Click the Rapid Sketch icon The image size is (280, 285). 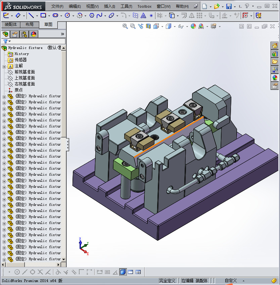click(259, 15)
